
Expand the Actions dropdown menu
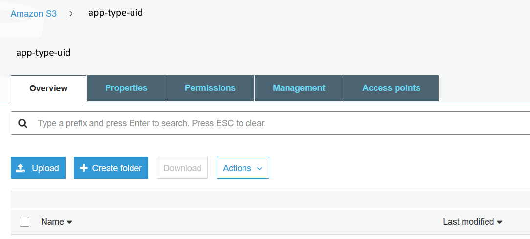point(243,168)
